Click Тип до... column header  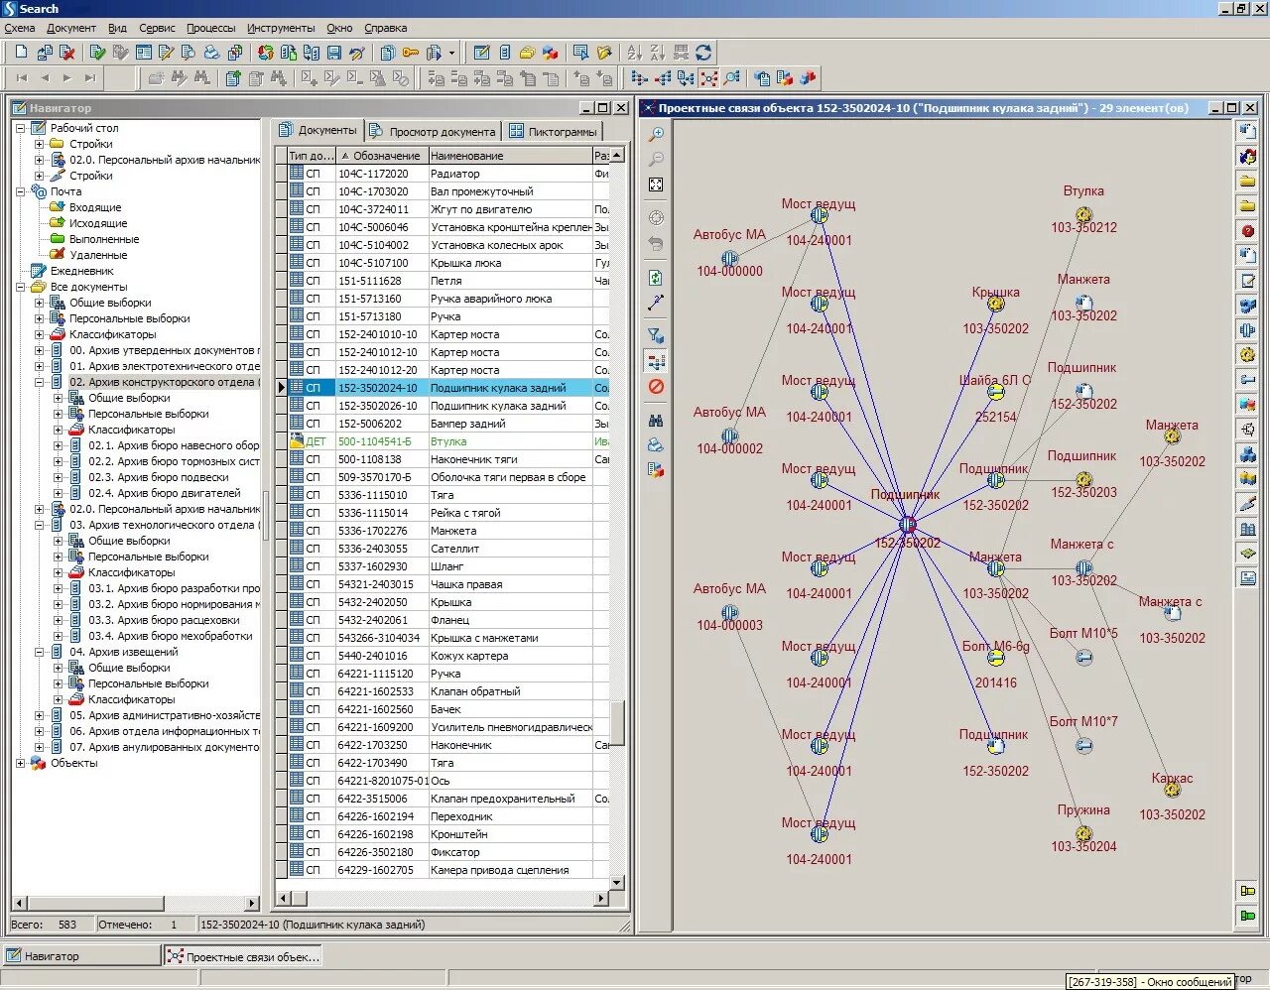pyautogui.click(x=311, y=156)
